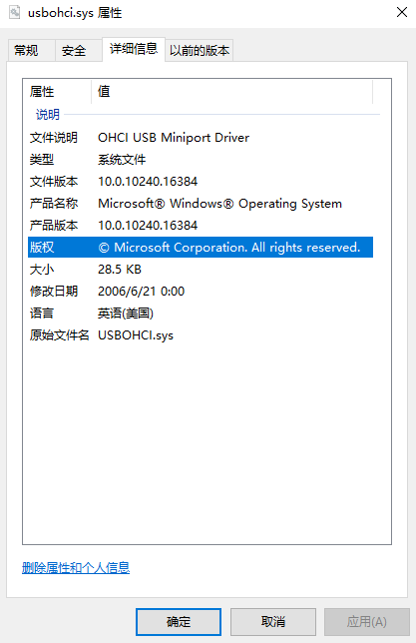This screenshot has width=416, height=643.
Task: Select the 产品名称 row
Action: pyautogui.click(x=201, y=204)
